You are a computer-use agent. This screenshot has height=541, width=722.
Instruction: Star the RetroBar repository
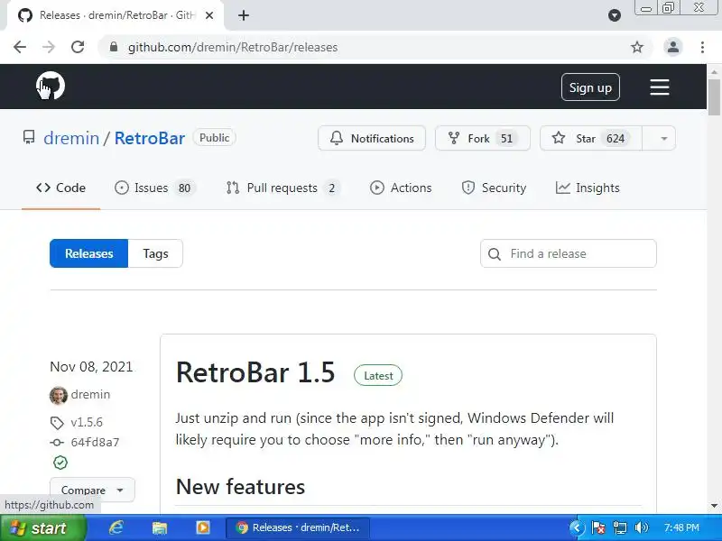tap(591, 138)
